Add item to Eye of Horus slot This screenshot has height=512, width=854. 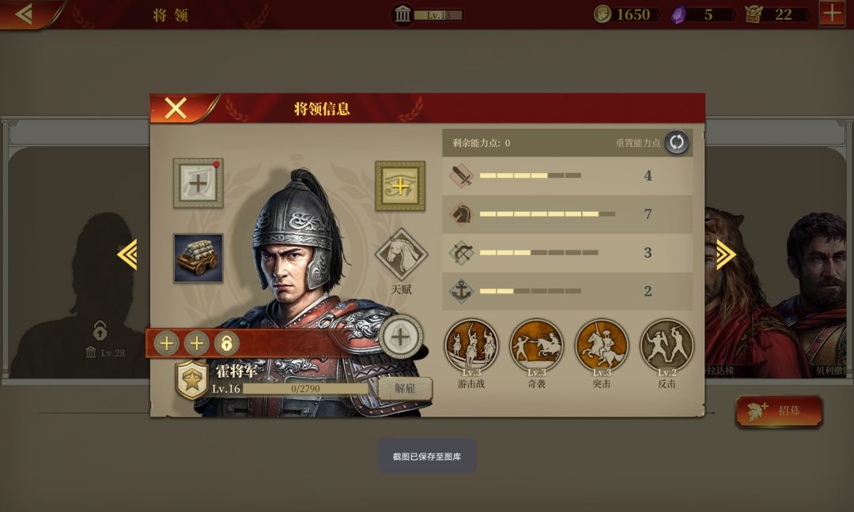(400, 186)
